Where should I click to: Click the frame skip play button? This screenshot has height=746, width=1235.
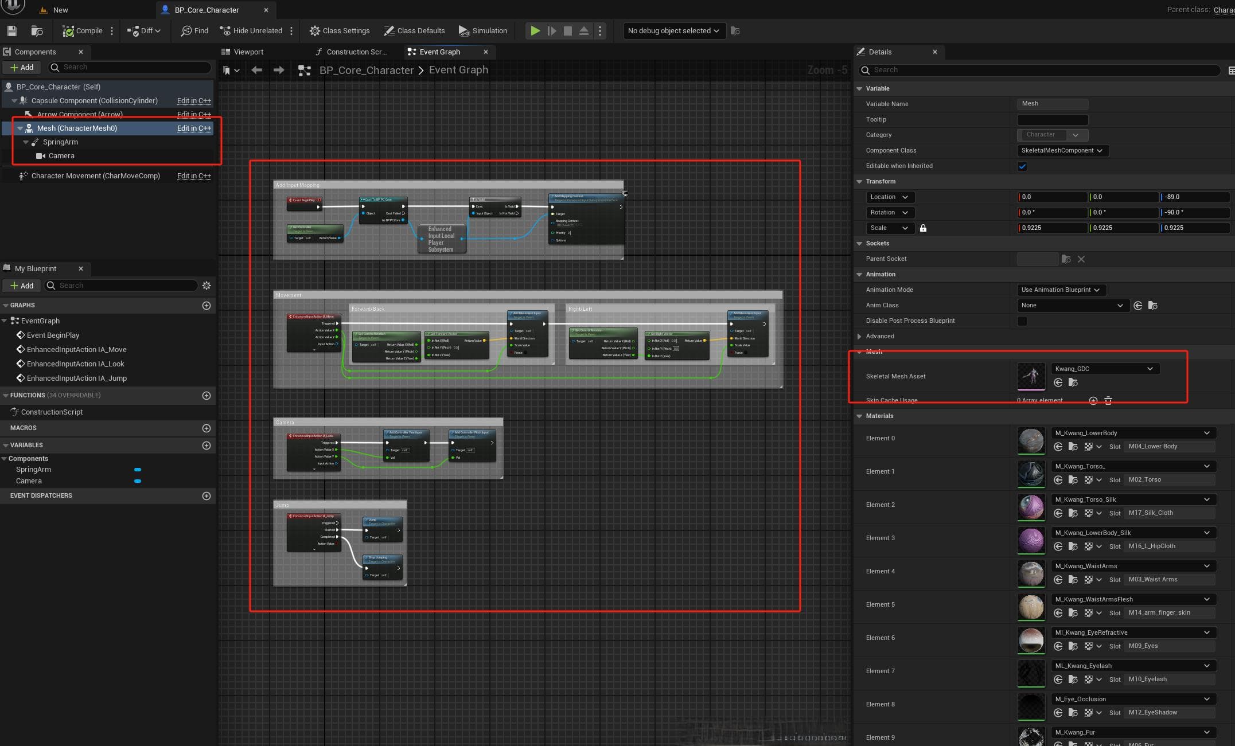coord(552,31)
